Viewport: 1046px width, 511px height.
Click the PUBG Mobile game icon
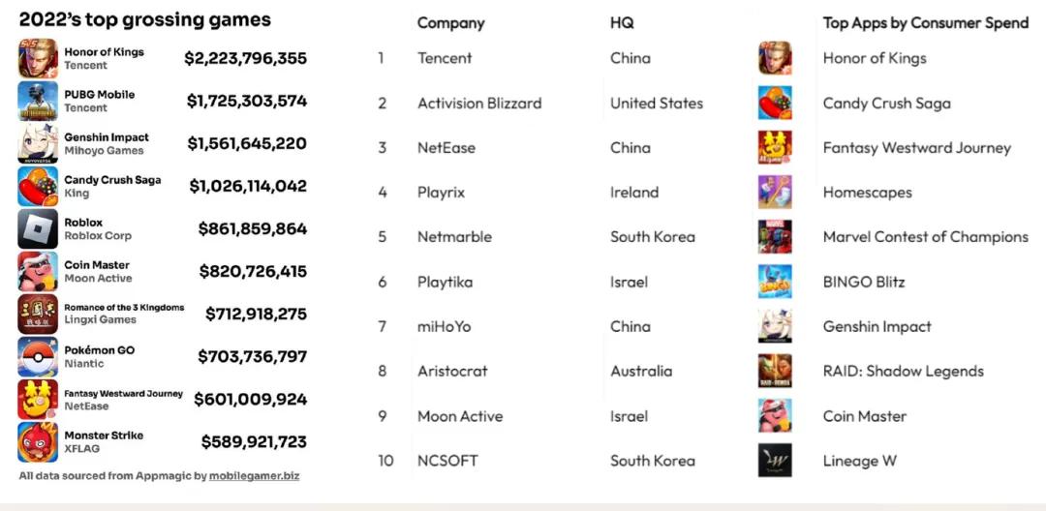38,102
